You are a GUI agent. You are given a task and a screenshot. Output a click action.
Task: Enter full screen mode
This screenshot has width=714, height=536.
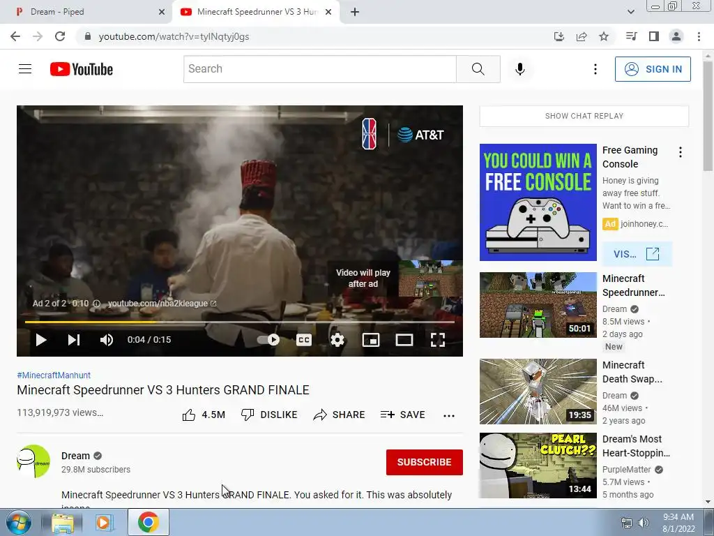(438, 340)
